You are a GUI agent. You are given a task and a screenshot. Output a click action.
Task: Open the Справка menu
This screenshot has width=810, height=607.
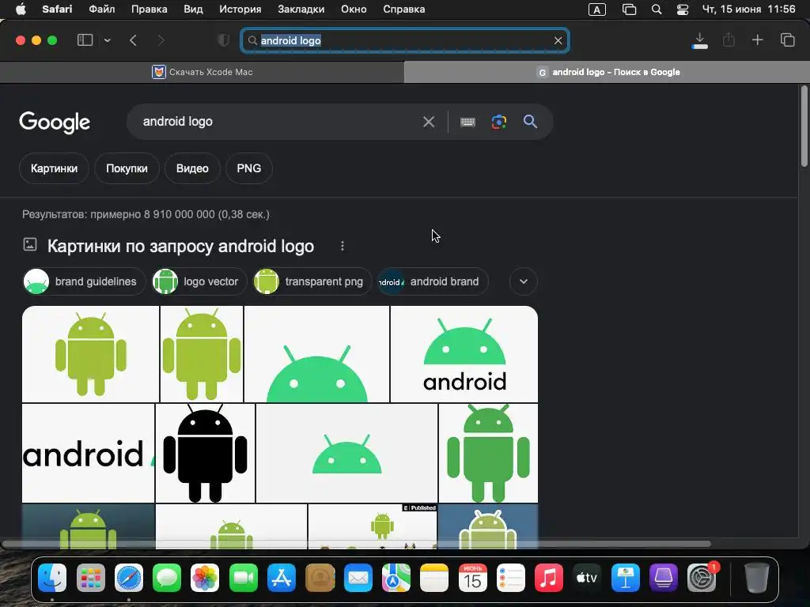point(404,9)
